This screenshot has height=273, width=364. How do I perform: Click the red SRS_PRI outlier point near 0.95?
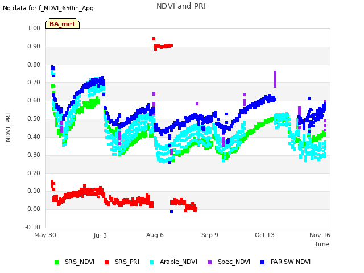(154, 39)
